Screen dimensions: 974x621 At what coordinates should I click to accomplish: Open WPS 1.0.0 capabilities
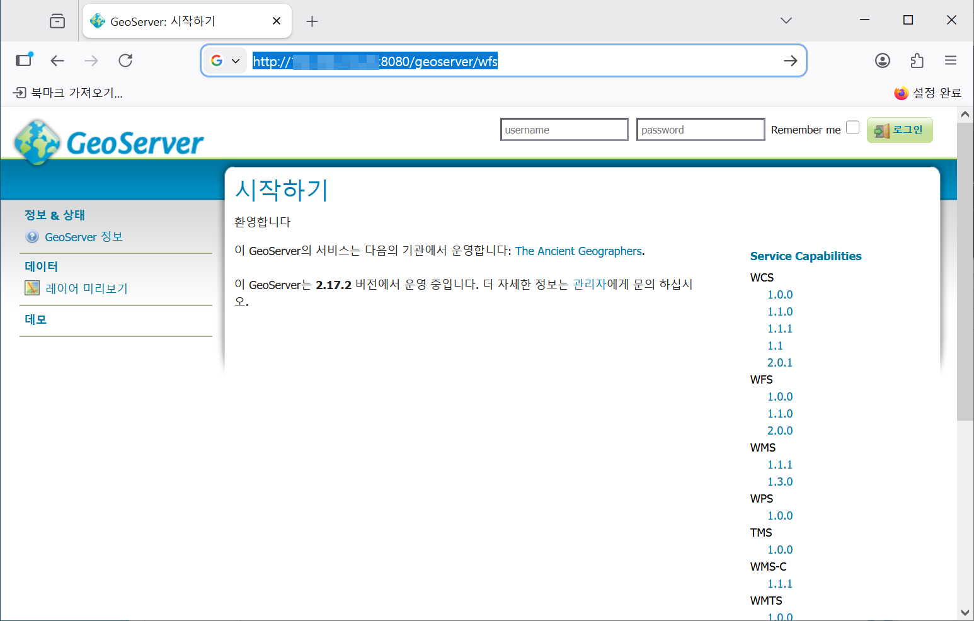(x=780, y=516)
